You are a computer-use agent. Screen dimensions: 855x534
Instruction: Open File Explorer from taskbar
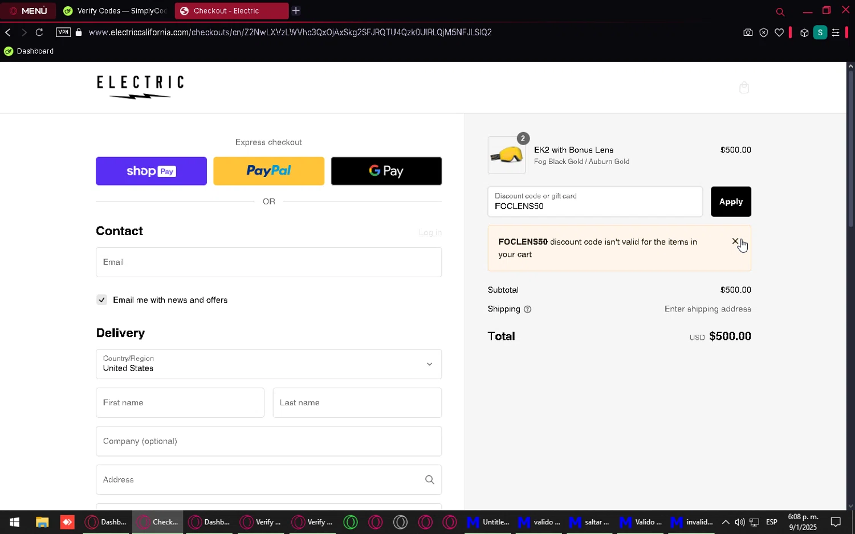click(x=42, y=522)
